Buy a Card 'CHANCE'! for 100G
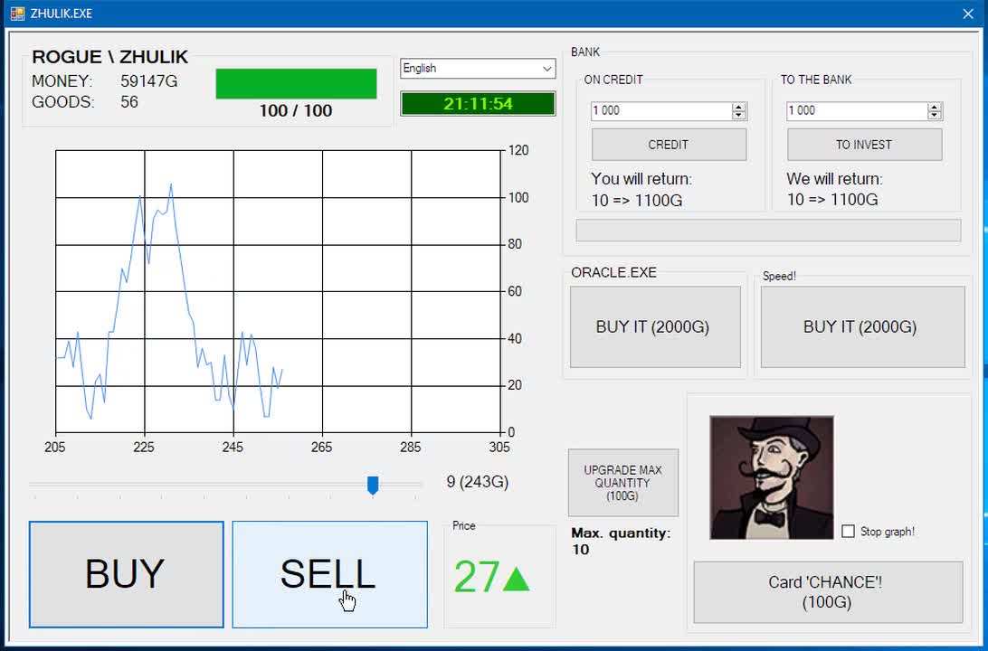The image size is (988, 651). pyautogui.click(x=827, y=592)
